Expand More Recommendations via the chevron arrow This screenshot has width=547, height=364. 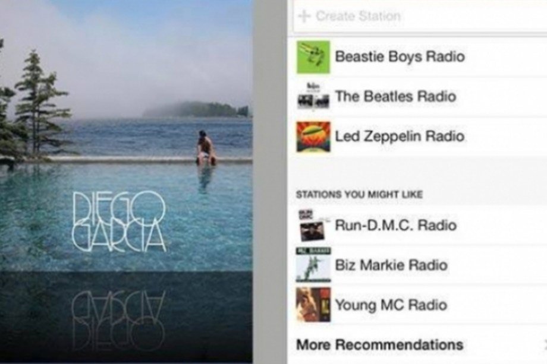545,344
